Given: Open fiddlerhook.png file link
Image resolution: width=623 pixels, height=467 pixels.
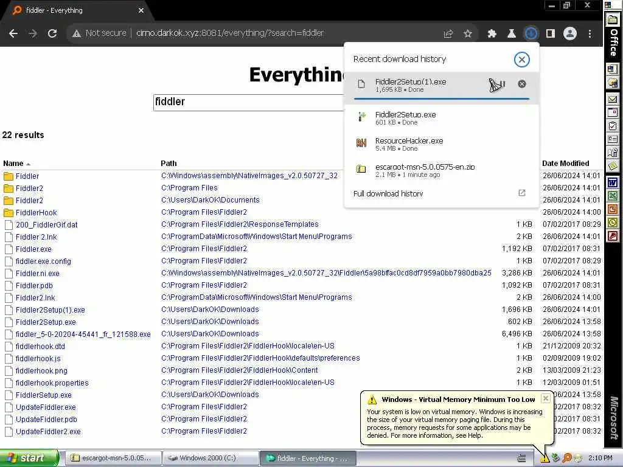Looking at the screenshot, I should click(41, 371).
